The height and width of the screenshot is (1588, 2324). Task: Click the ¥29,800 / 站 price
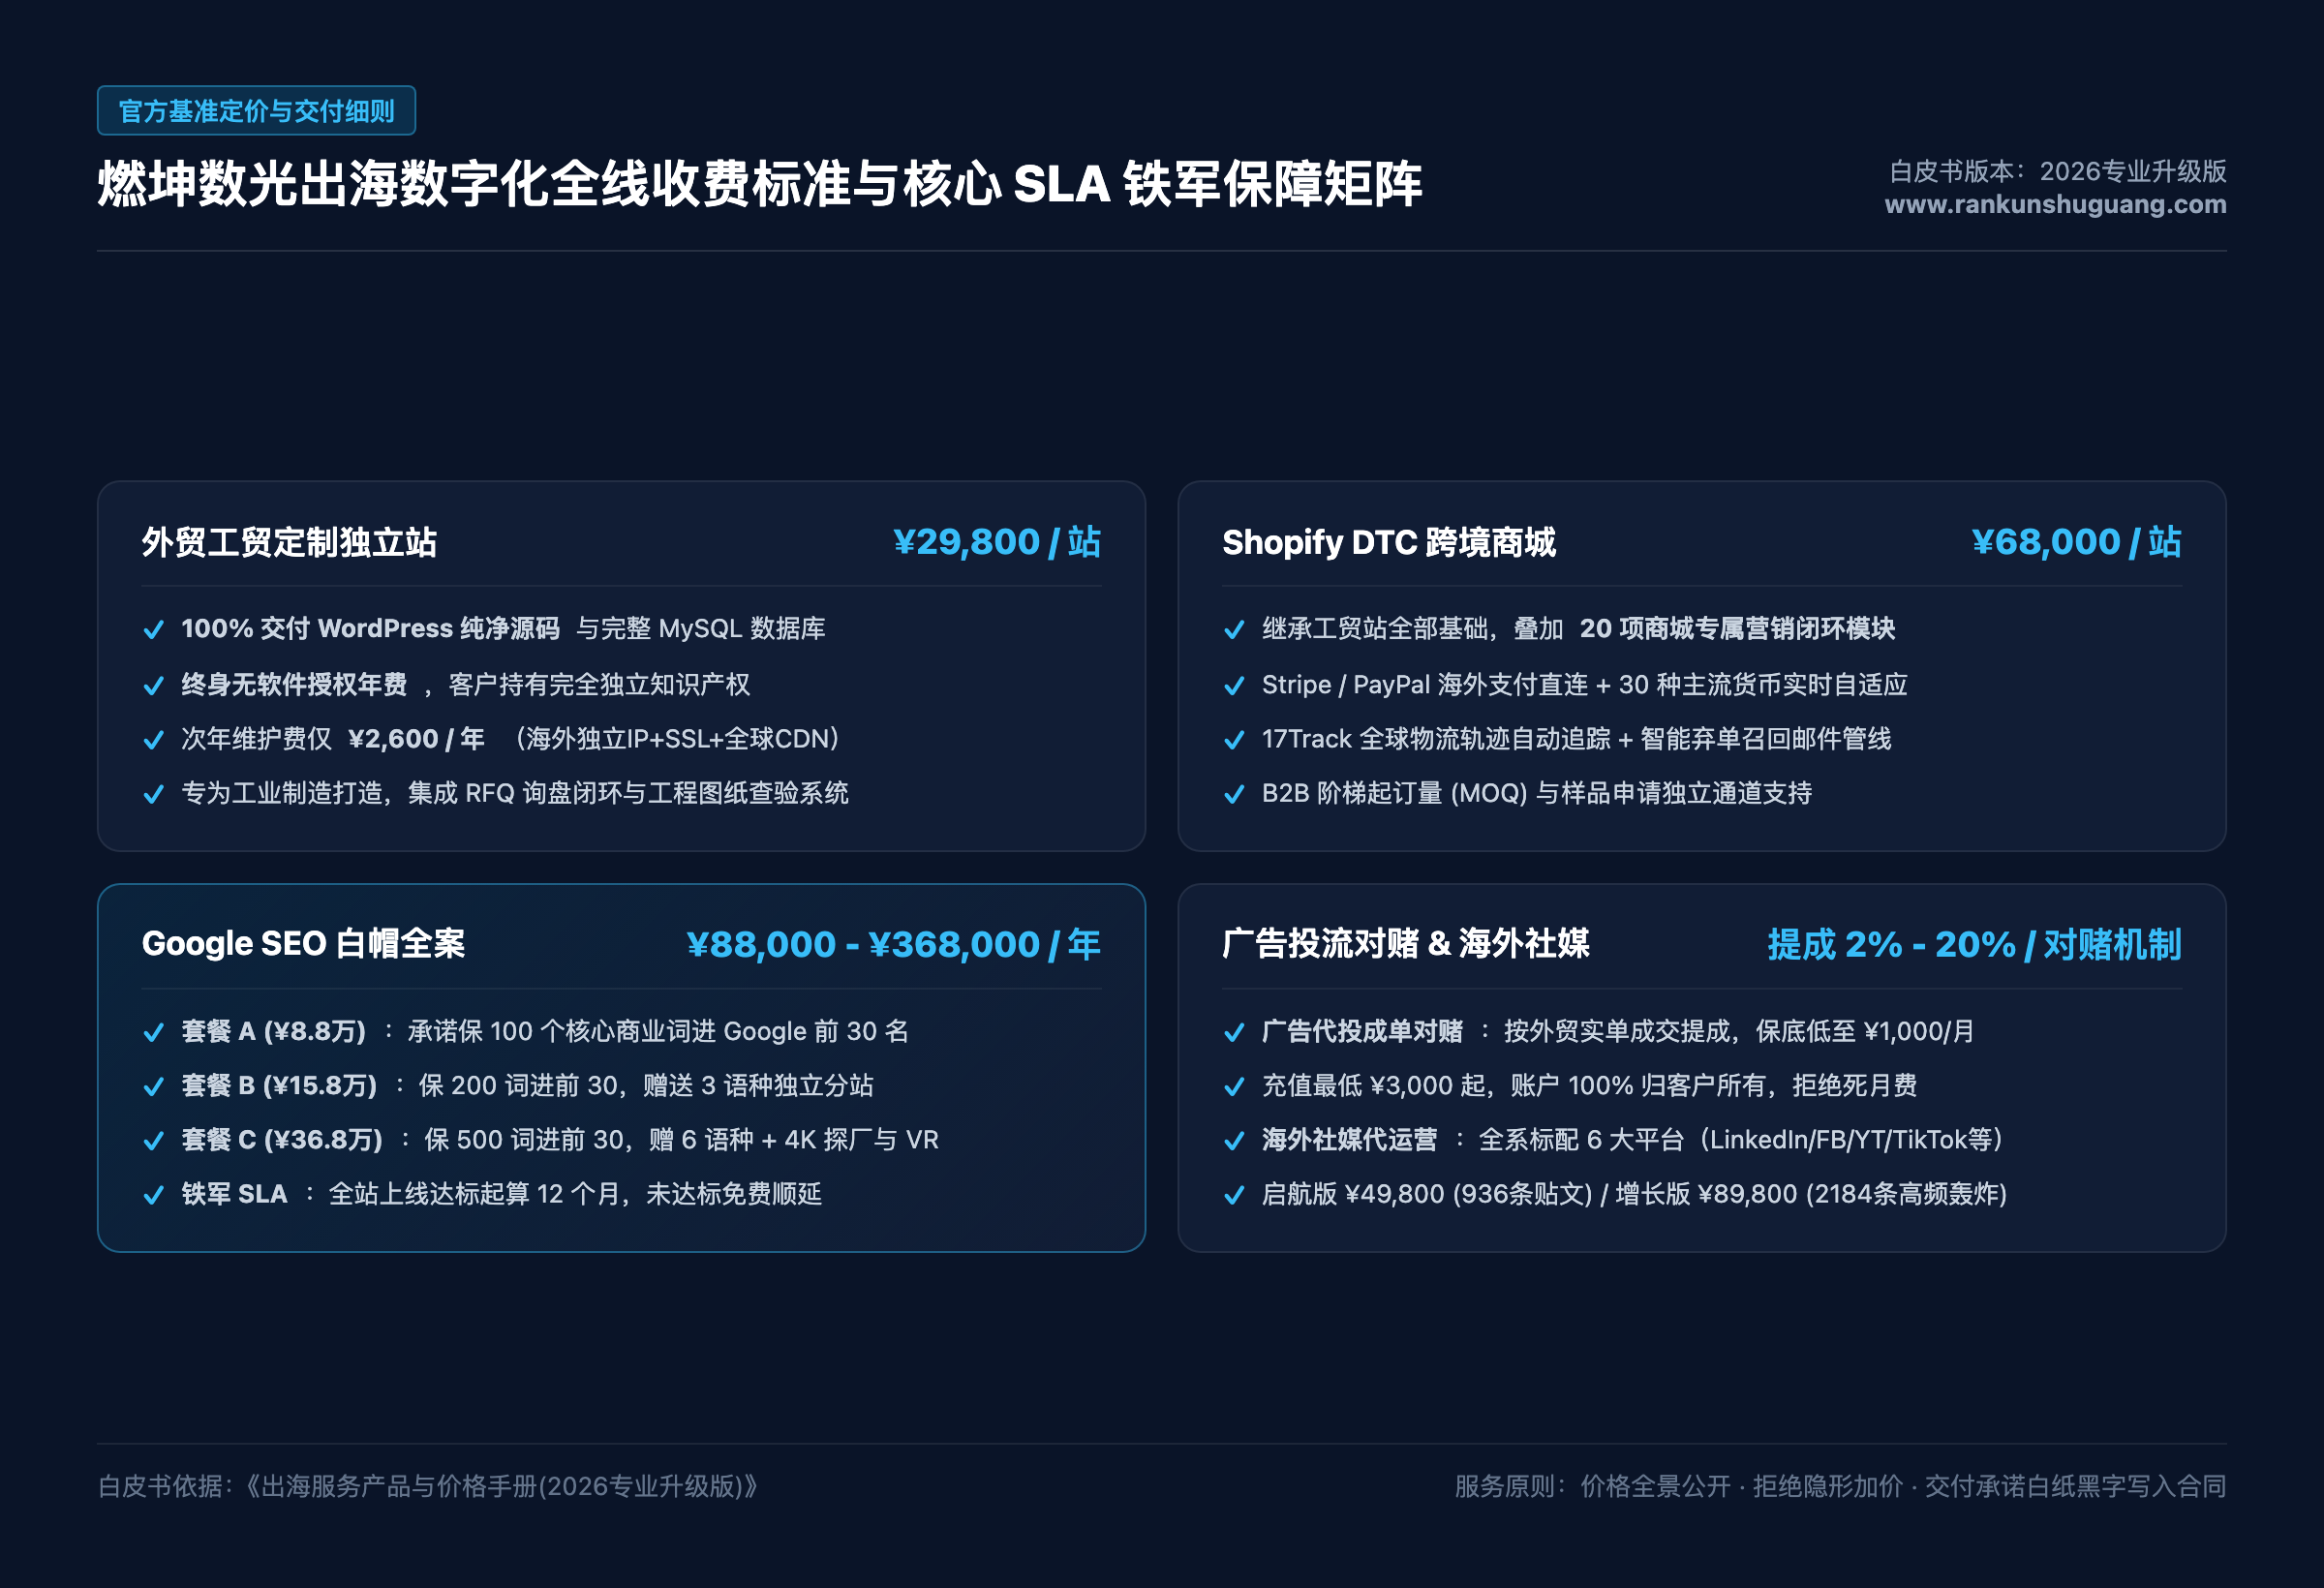[997, 542]
